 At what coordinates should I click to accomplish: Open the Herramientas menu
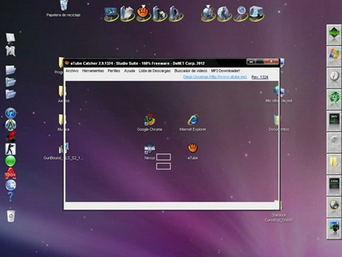[93, 71]
